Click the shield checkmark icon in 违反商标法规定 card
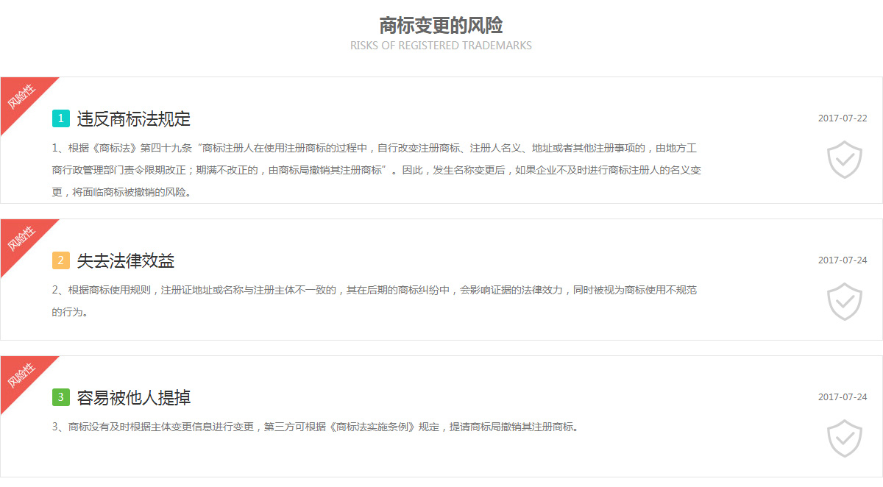 click(x=844, y=160)
